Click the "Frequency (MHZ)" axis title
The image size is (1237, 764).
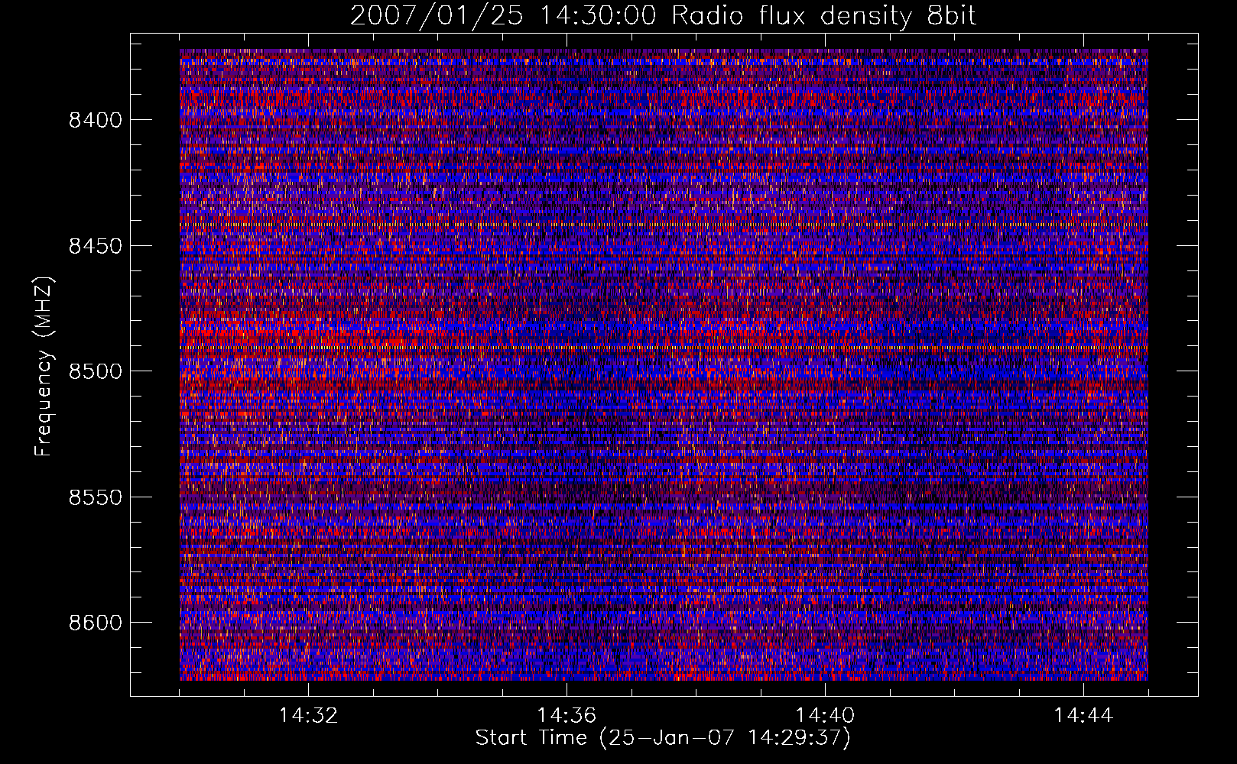coord(44,367)
